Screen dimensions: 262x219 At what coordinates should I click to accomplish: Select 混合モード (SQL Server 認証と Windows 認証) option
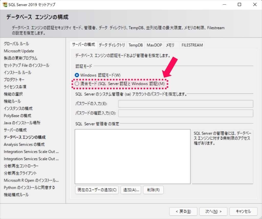[x=120, y=84]
